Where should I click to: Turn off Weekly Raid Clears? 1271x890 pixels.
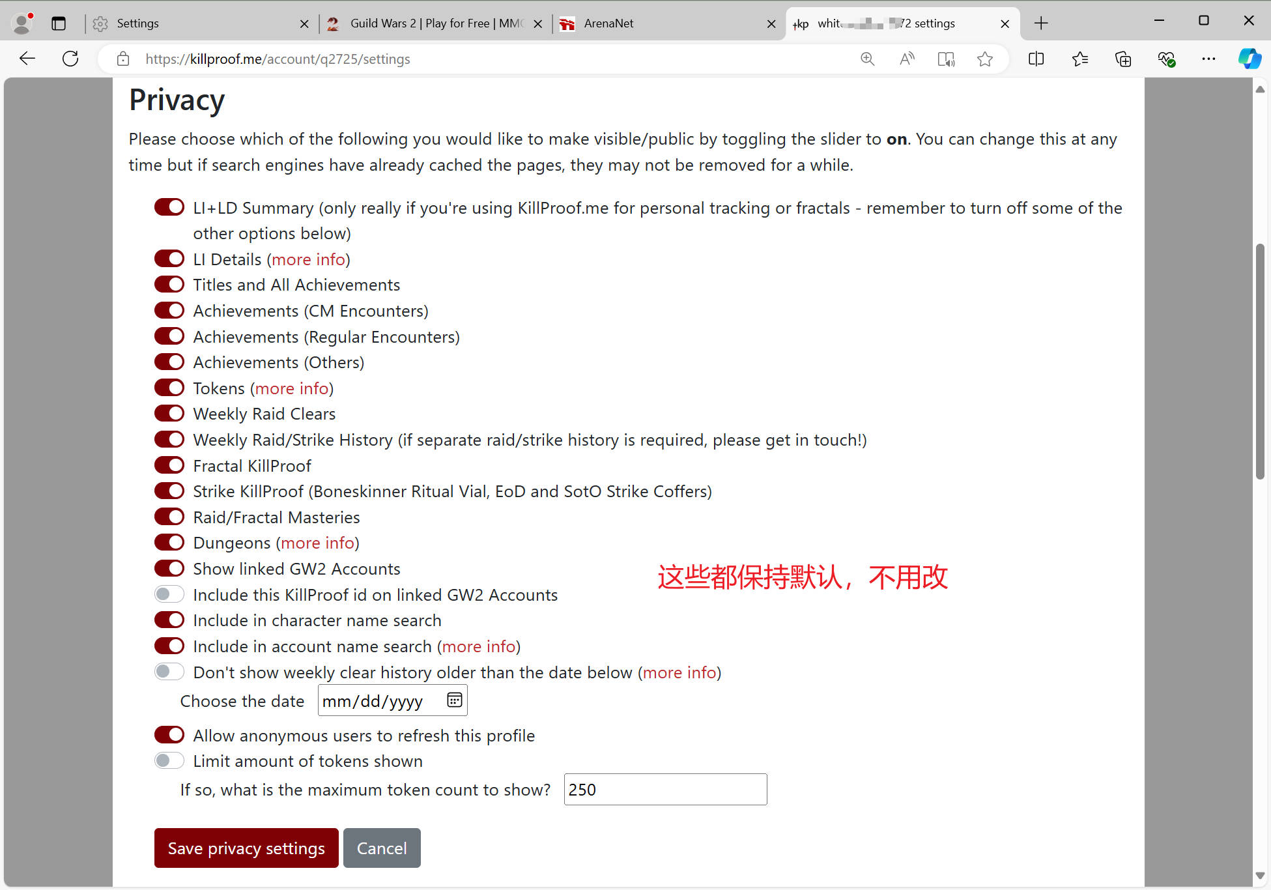pos(169,413)
